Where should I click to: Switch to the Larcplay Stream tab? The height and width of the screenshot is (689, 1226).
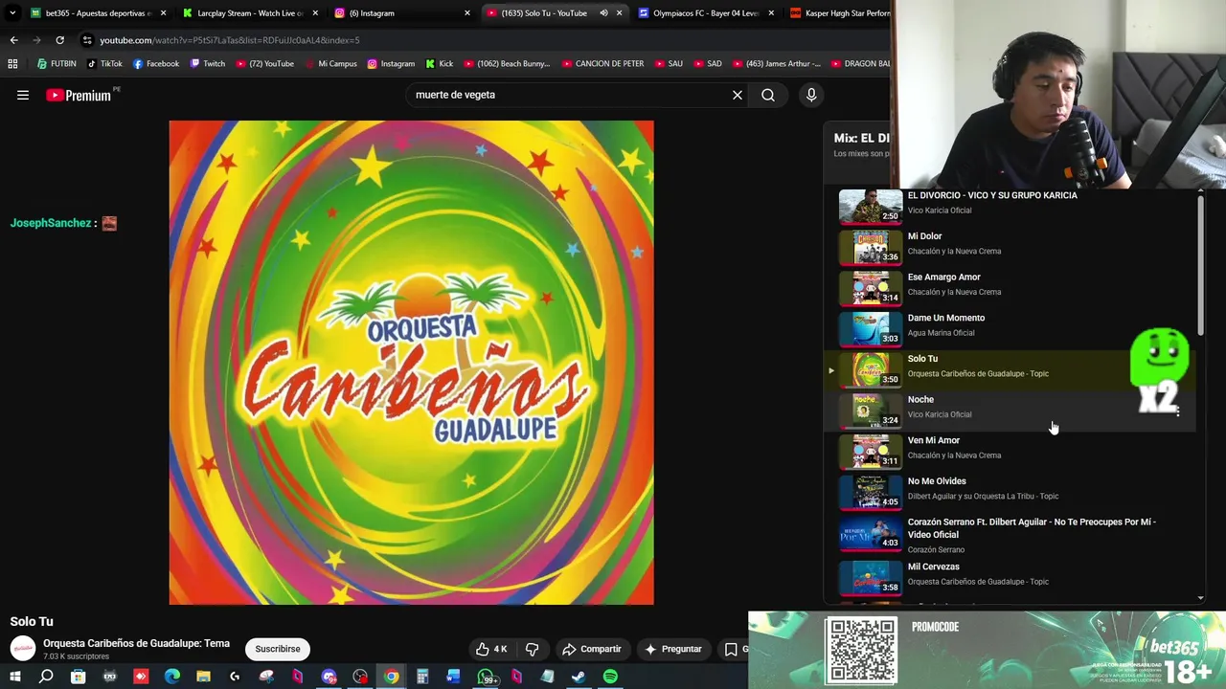251,13
